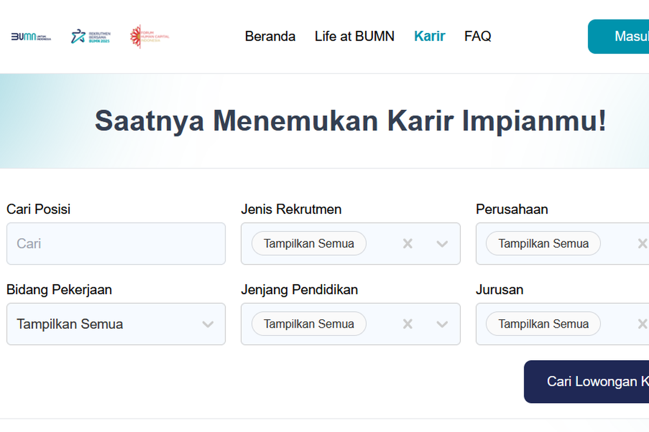
Task: Click the Tampilkan Semua chip in Jurusan
Action: [544, 324]
